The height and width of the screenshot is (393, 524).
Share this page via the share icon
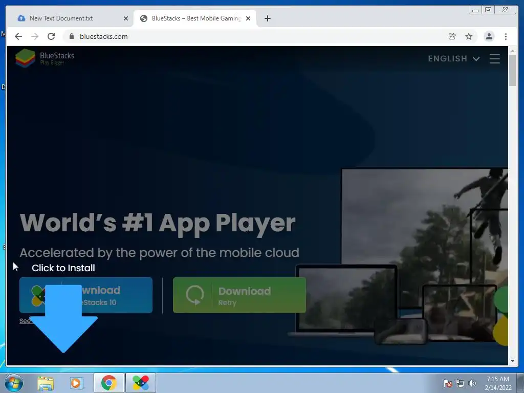click(x=452, y=36)
